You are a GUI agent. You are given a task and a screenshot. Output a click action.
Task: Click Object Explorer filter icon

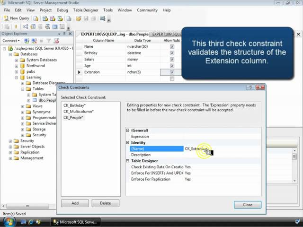pos(49,41)
